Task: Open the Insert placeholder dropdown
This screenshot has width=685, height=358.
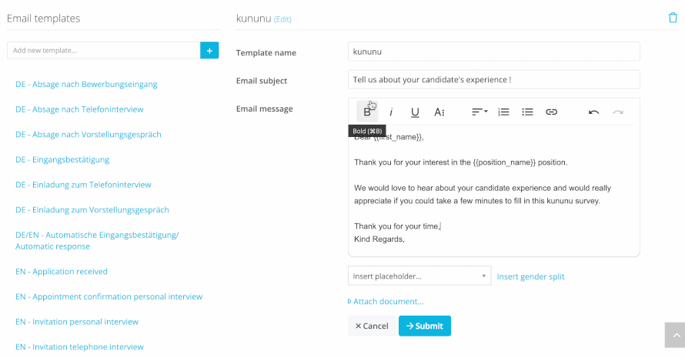Action: coord(419,276)
